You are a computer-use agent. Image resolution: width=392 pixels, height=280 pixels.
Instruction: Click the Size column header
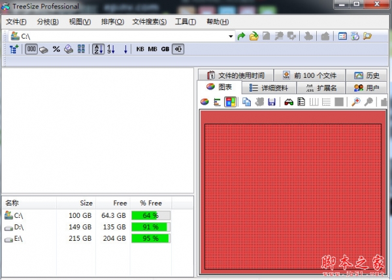[76, 203]
